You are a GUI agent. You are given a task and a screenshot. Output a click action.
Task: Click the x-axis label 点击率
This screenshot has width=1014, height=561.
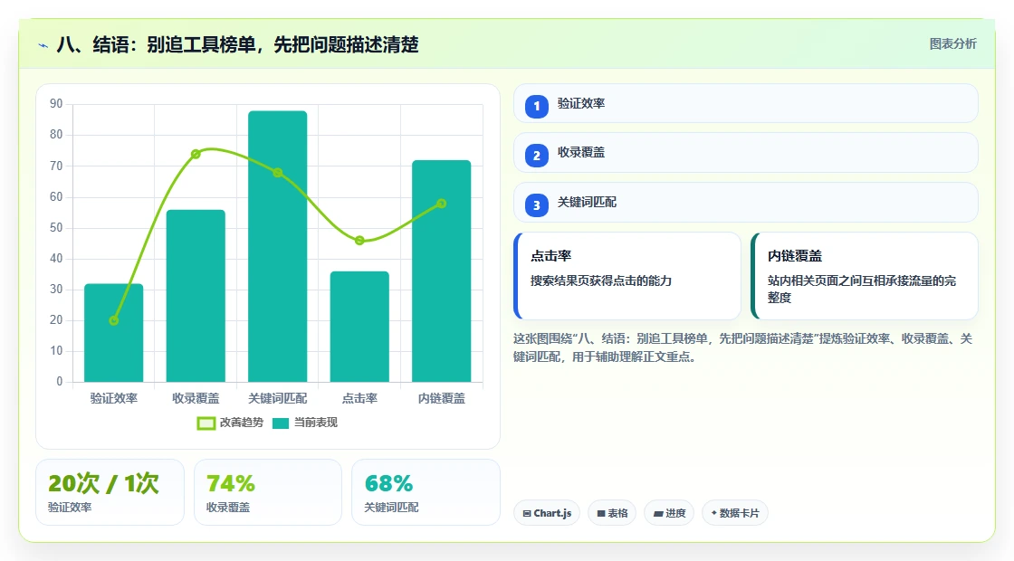click(x=359, y=398)
